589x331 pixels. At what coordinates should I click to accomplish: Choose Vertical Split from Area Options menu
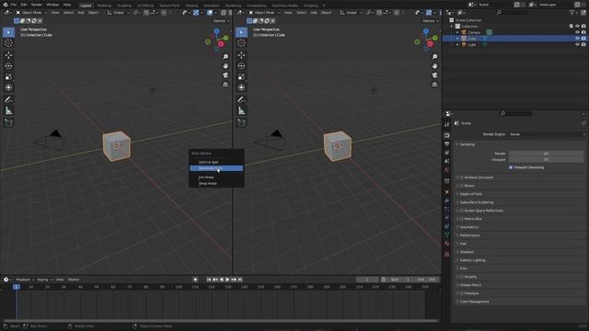point(216,162)
